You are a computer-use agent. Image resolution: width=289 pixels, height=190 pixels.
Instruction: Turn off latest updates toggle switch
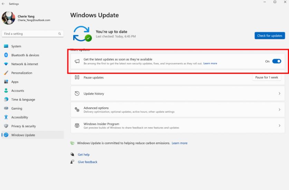[277, 61]
